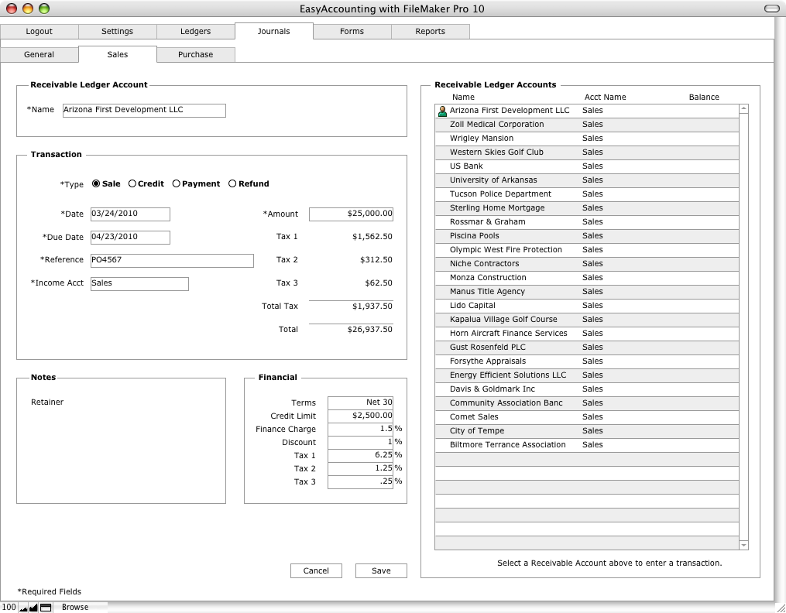
Task: Click the zoom in mountain icon
Action: click(33, 608)
